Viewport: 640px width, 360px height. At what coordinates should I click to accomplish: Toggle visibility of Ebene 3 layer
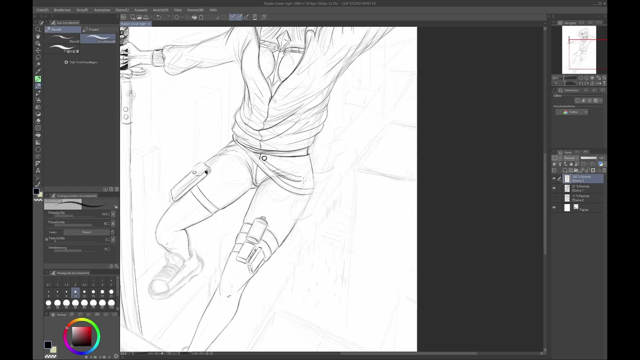tap(554, 179)
